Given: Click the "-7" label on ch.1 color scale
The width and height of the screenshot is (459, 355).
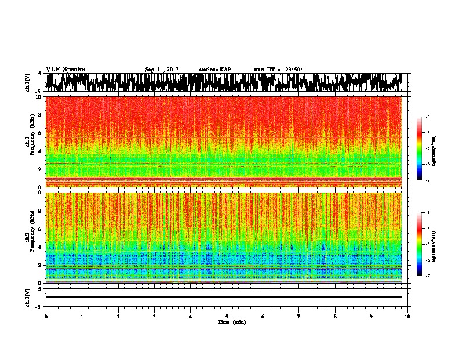Looking at the screenshot, I should [427, 180].
